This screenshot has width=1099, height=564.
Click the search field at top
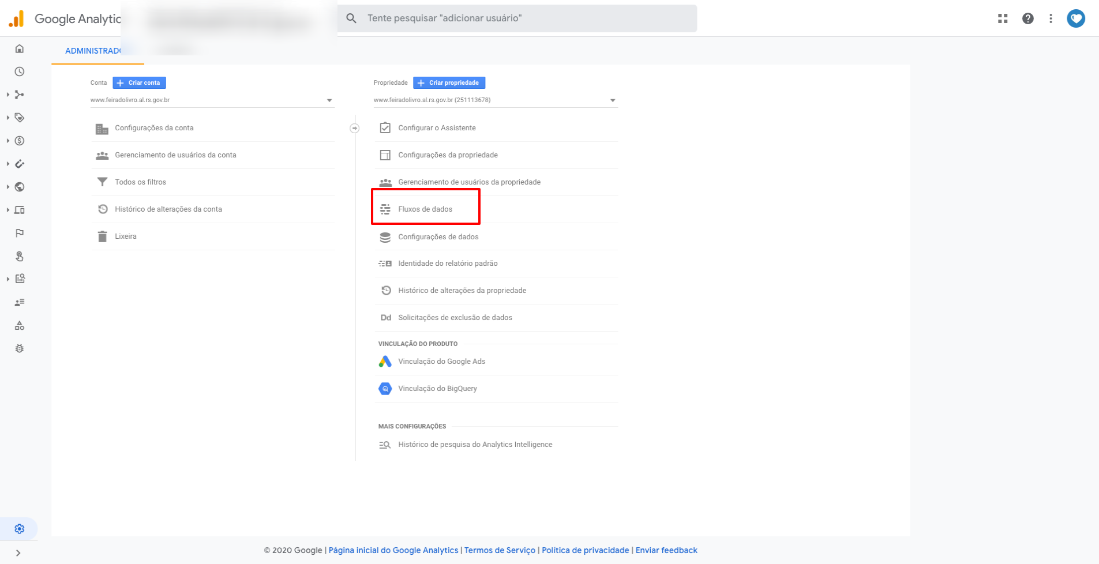(516, 18)
